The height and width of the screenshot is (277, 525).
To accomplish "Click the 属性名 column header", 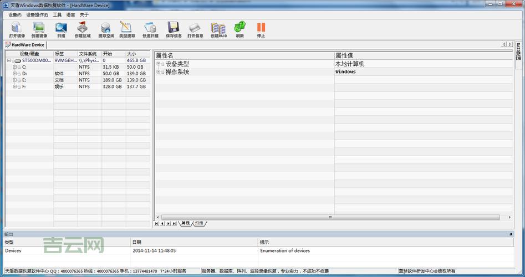I will pos(244,55).
